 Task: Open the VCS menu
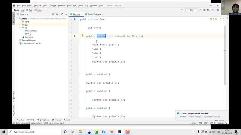pyautogui.click(x=86, y=6)
